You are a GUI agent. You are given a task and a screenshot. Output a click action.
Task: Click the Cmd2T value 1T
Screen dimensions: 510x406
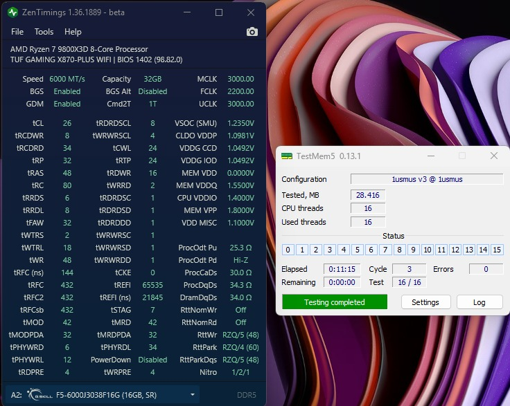pyautogui.click(x=152, y=104)
